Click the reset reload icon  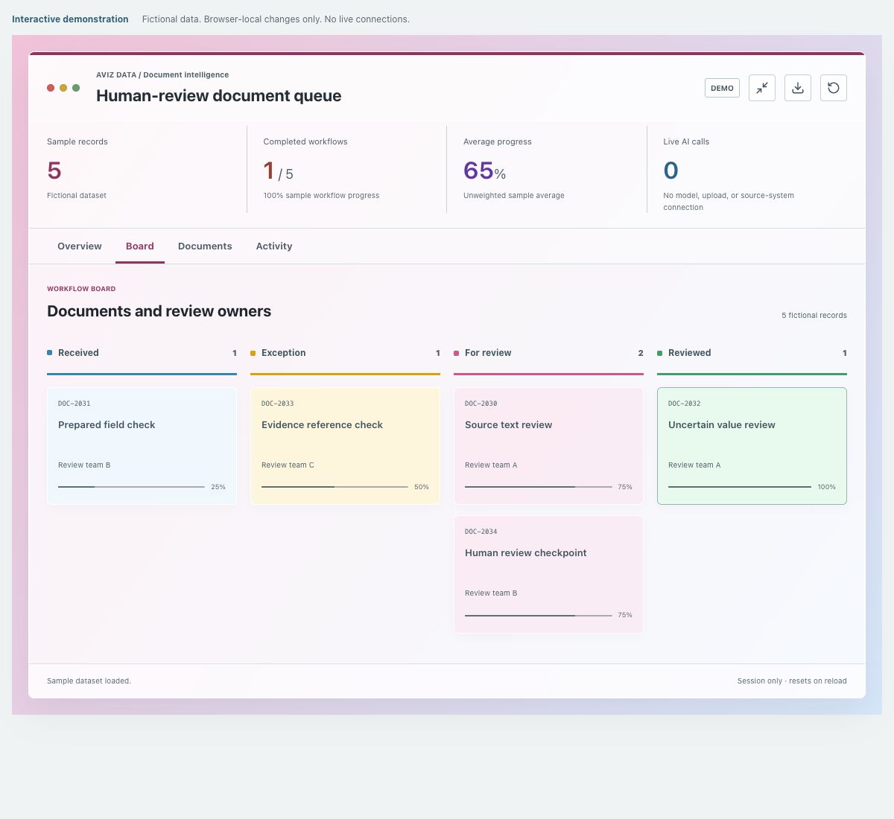834,88
